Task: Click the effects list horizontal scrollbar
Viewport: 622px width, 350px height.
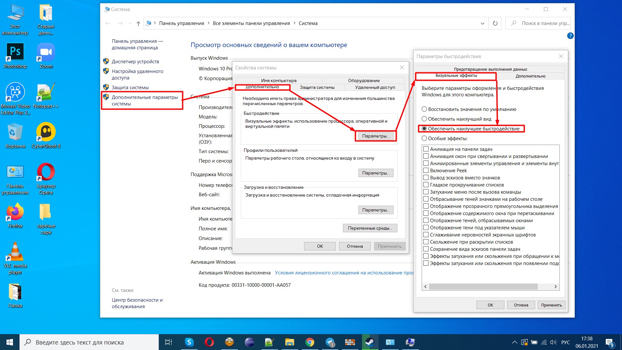Action: pyautogui.click(x=483, y=287)
